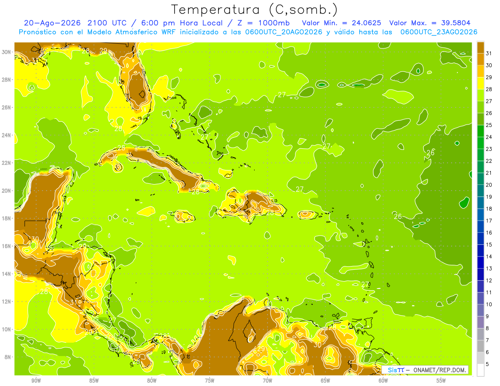Viewport: 500px width, 386px height.
Task: Click the 9 value on the color scale
Action: [x=487, y=316]
